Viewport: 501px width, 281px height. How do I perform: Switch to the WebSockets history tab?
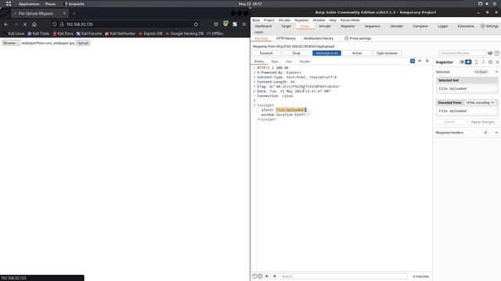[319, 38]
